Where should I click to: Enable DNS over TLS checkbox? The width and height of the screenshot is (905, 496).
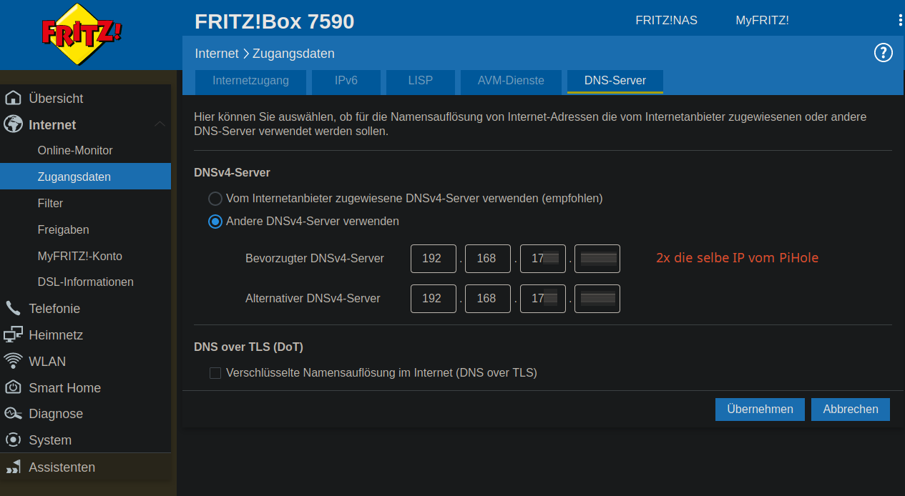(x=215, y=372)
